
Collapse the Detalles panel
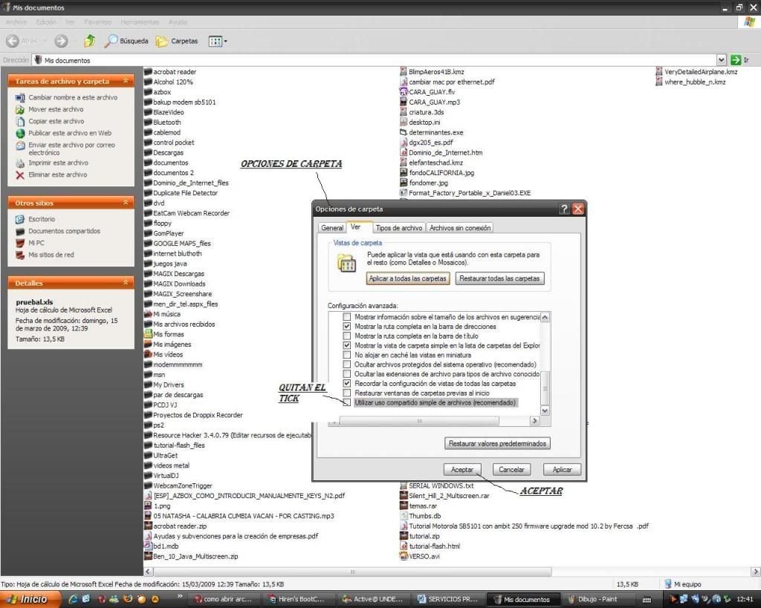click(126, 283)
